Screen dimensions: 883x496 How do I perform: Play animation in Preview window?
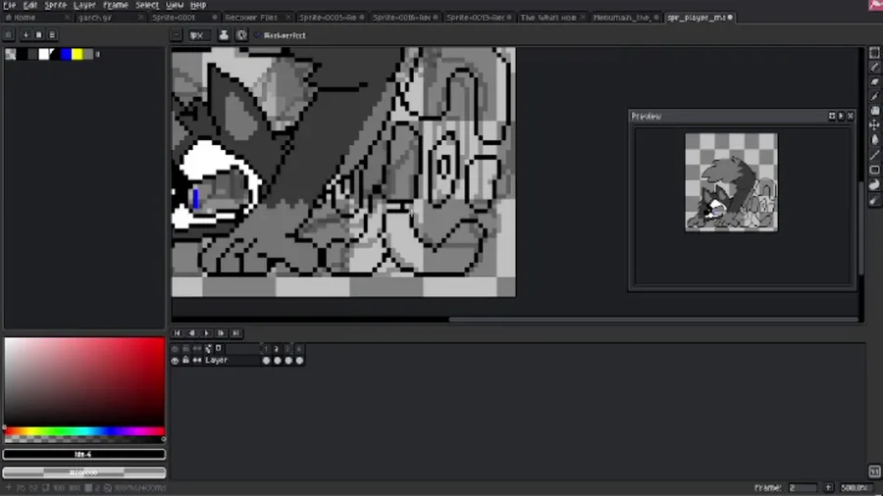pyautogui.click(x=842, y=116)
